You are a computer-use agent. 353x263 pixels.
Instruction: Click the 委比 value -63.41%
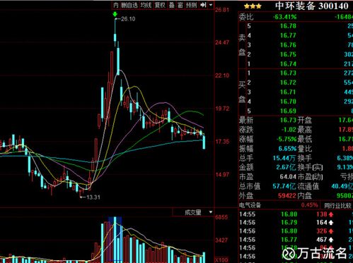[284, 17]
